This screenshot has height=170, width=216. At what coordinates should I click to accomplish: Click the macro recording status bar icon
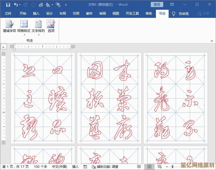pos(85,167)
